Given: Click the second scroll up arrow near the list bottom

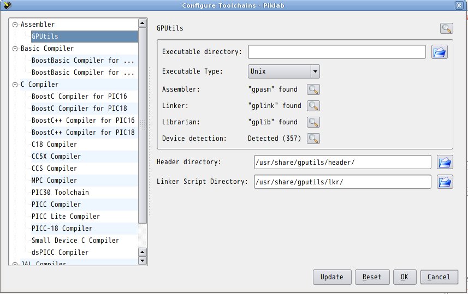Looking at the screenshot, I should (143, 252).
